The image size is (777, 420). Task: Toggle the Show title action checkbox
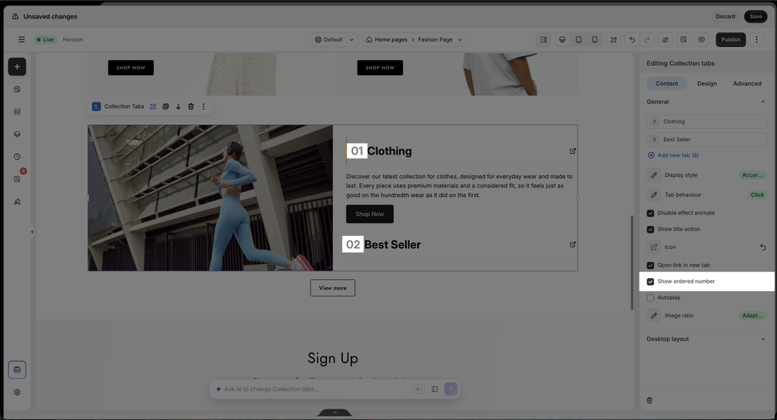[650, 229]
